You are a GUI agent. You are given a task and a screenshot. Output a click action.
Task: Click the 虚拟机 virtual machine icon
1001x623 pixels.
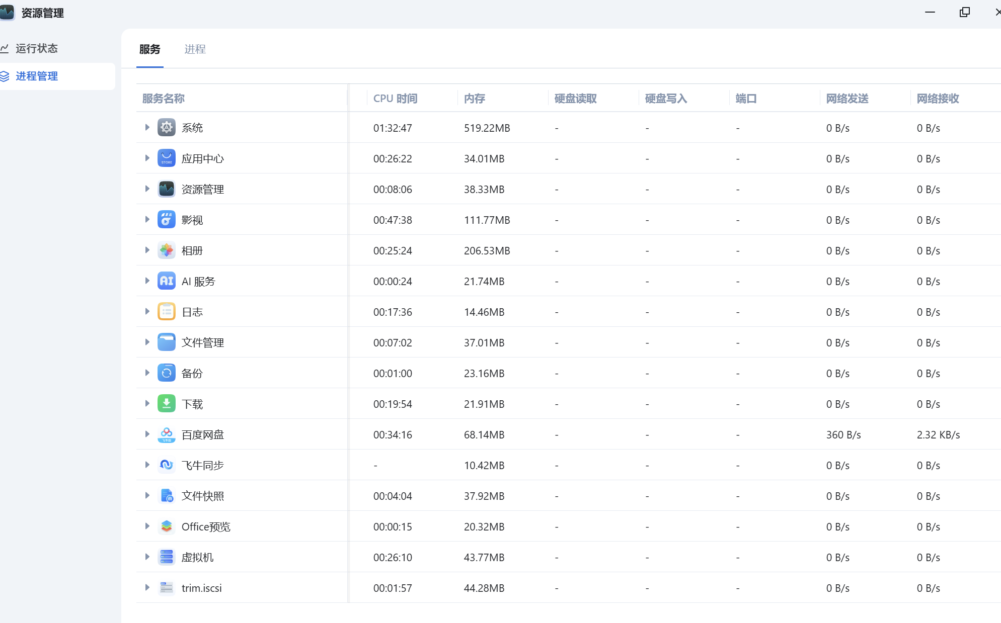point(166,557)
